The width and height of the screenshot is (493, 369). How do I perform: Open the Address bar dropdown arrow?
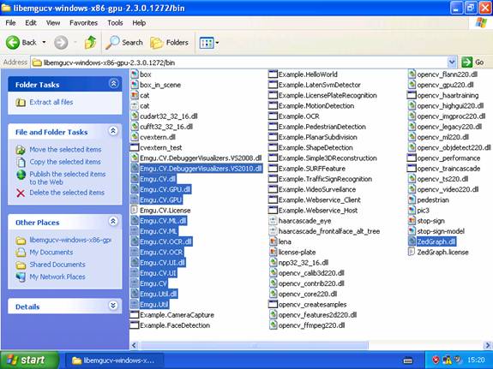[x=452, y=62]
